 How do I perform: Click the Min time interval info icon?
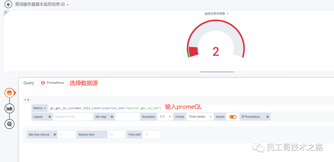coord(54,134)
